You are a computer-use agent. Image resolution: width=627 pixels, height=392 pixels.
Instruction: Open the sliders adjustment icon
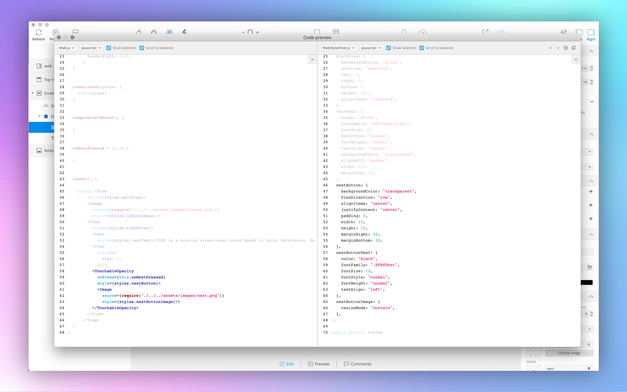point(564,32)
